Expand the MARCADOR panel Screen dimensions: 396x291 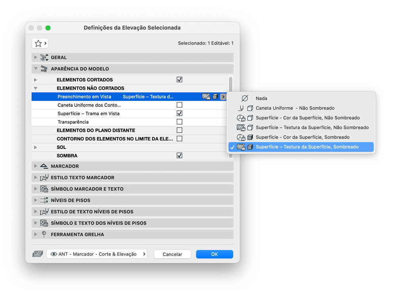(36, 166)
